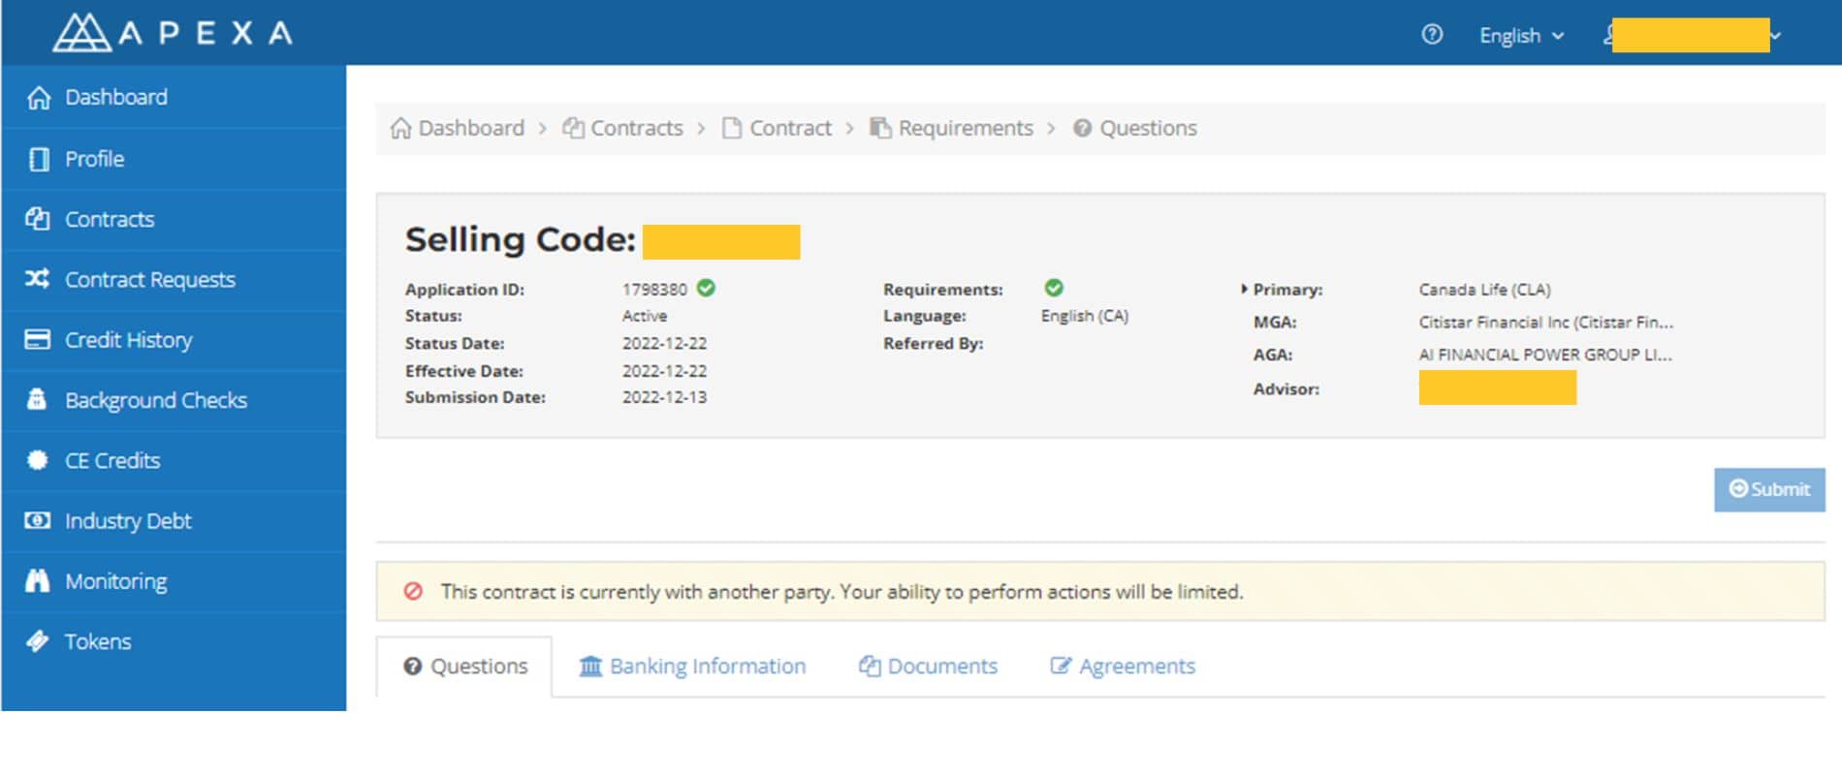Click the Dashboard home icon in sidebar
Screen dimensions: 1842x775
(39, 98)
